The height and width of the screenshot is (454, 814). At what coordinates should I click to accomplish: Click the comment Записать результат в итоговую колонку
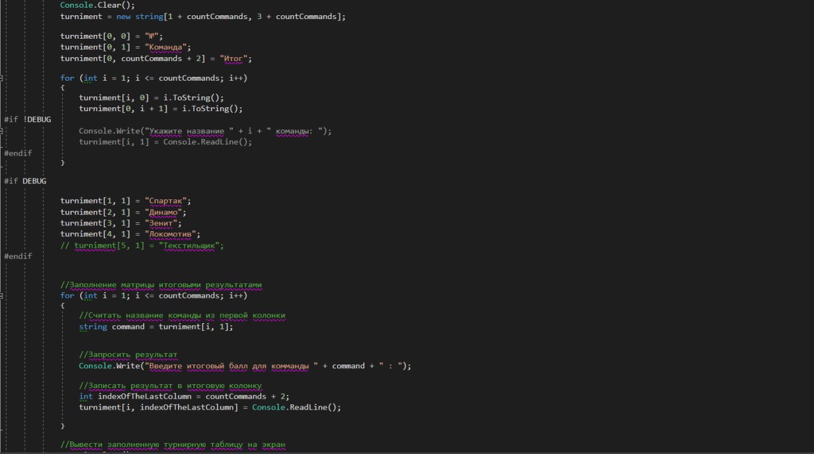click(170, 385)
